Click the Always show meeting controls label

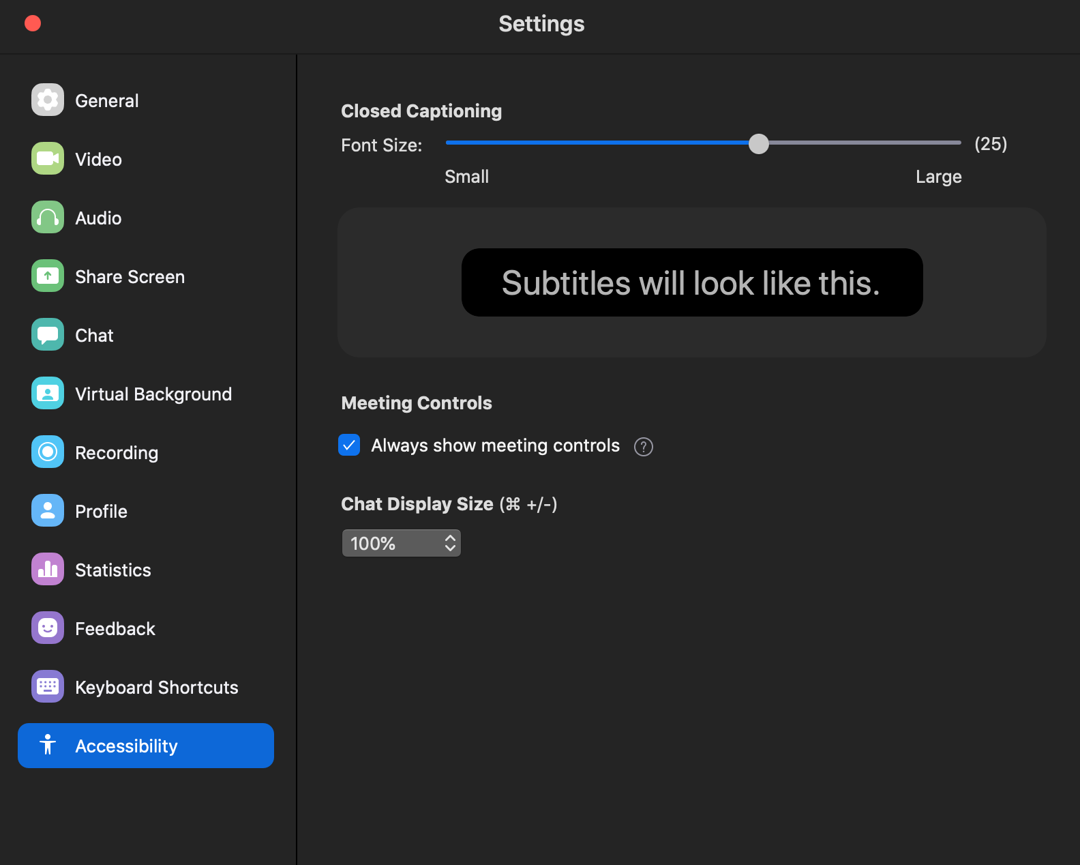(495, 445)
